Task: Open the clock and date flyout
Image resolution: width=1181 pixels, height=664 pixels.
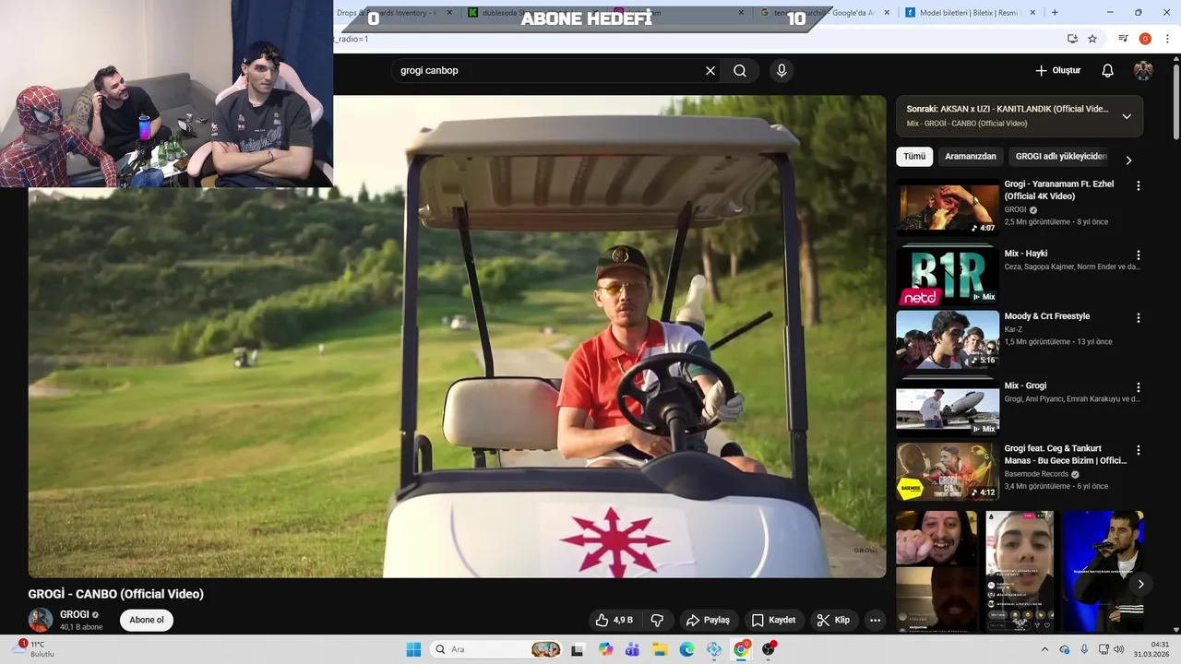Action: click(1152, 649)
